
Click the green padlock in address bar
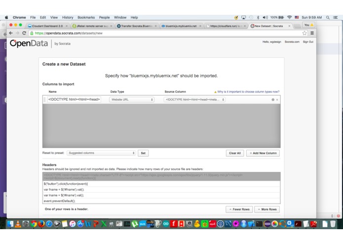[32, 33]
